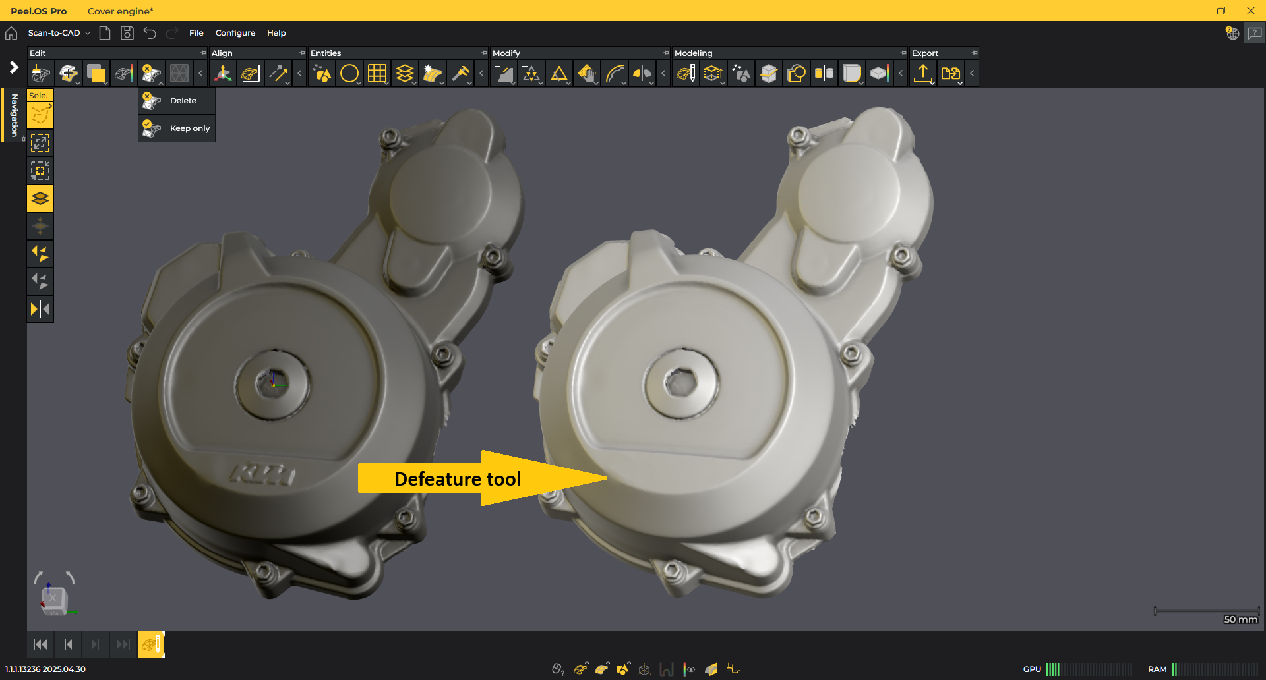Jump to first history step
The image size is (1266, 680).
coord(40,644)
